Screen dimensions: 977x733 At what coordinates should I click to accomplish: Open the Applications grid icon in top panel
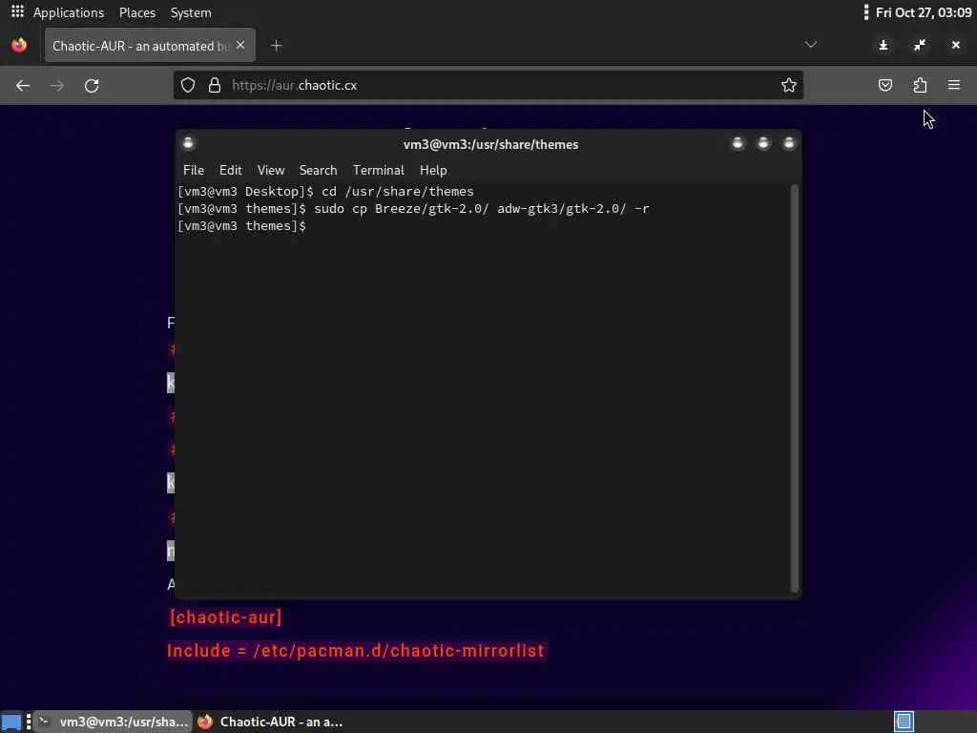[x=17, y=11]
